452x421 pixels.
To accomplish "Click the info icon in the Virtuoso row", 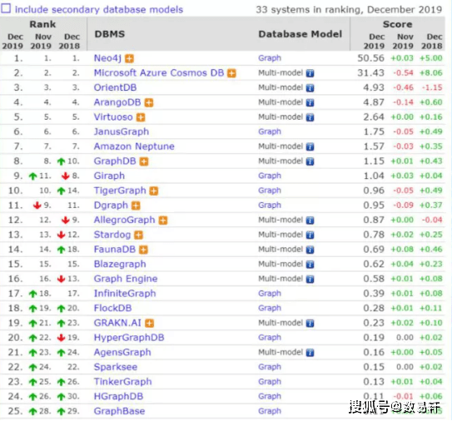I will tap(310, 117).
